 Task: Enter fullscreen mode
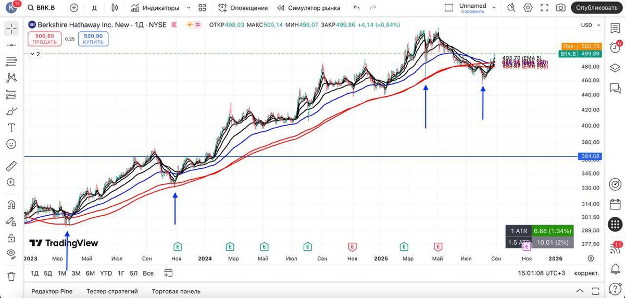[x=544, y=8]
